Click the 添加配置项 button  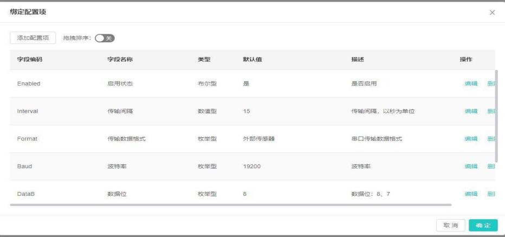(x=33, y=38)
